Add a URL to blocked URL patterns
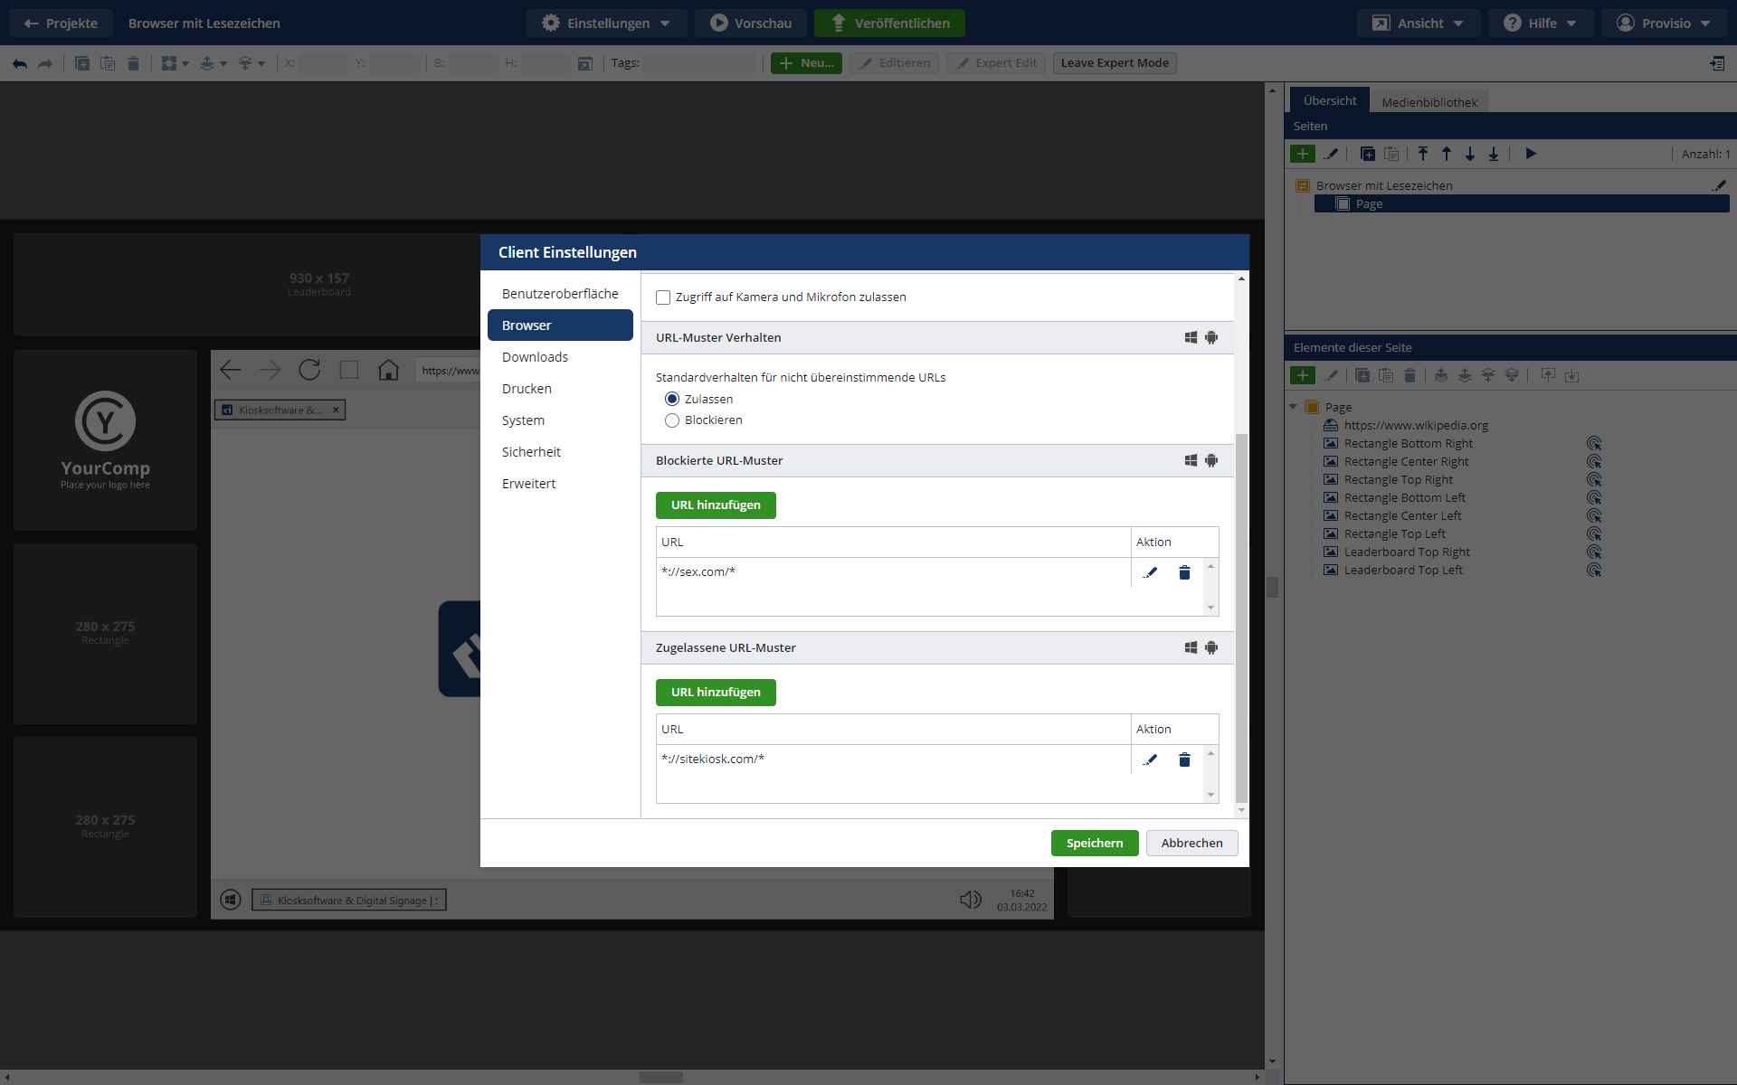Image resolution: width=1737 pixels, height=1085 pixels. point(716,505)
